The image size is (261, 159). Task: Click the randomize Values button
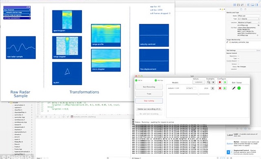(x=199, y=82)
